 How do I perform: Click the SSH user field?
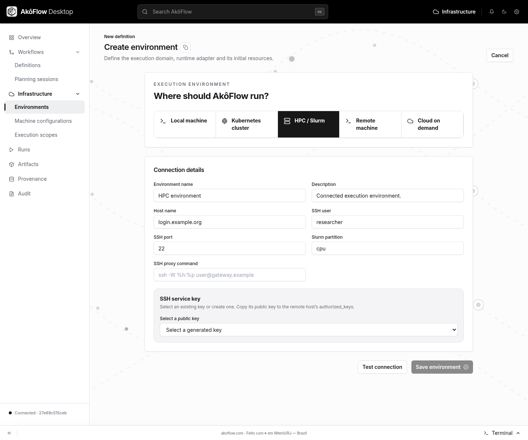(388, 222)
